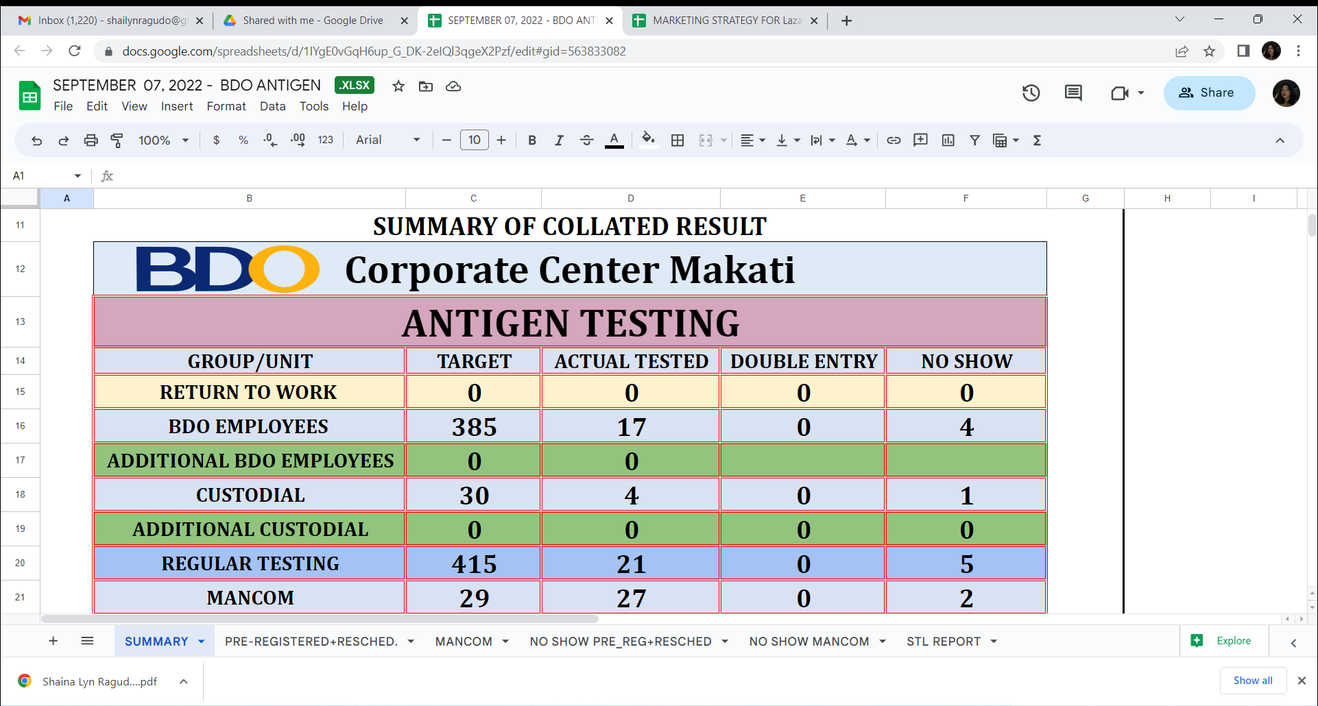The height and width of the screenshot is (706, 1318).
Task: Format as currency with dollar icon
Action: coord(217,141)
